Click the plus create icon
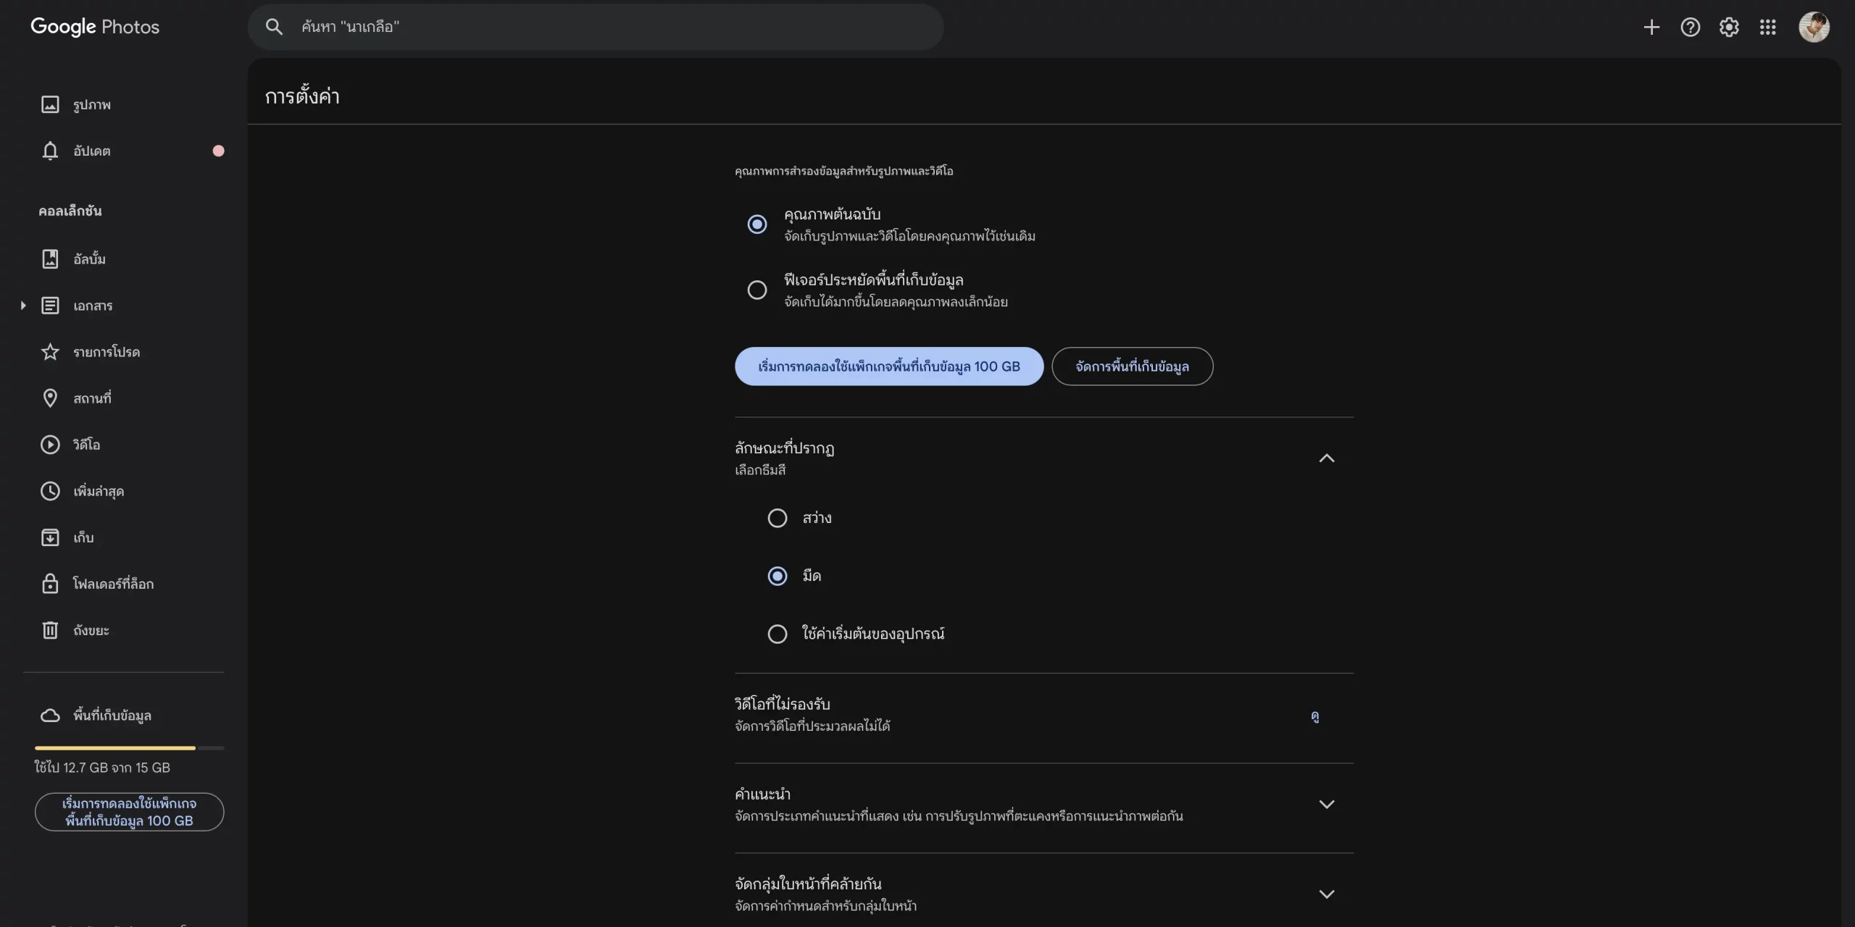Image resolution: width=1855 pixels, height=927 pixels. click(x=1651, y=28)
